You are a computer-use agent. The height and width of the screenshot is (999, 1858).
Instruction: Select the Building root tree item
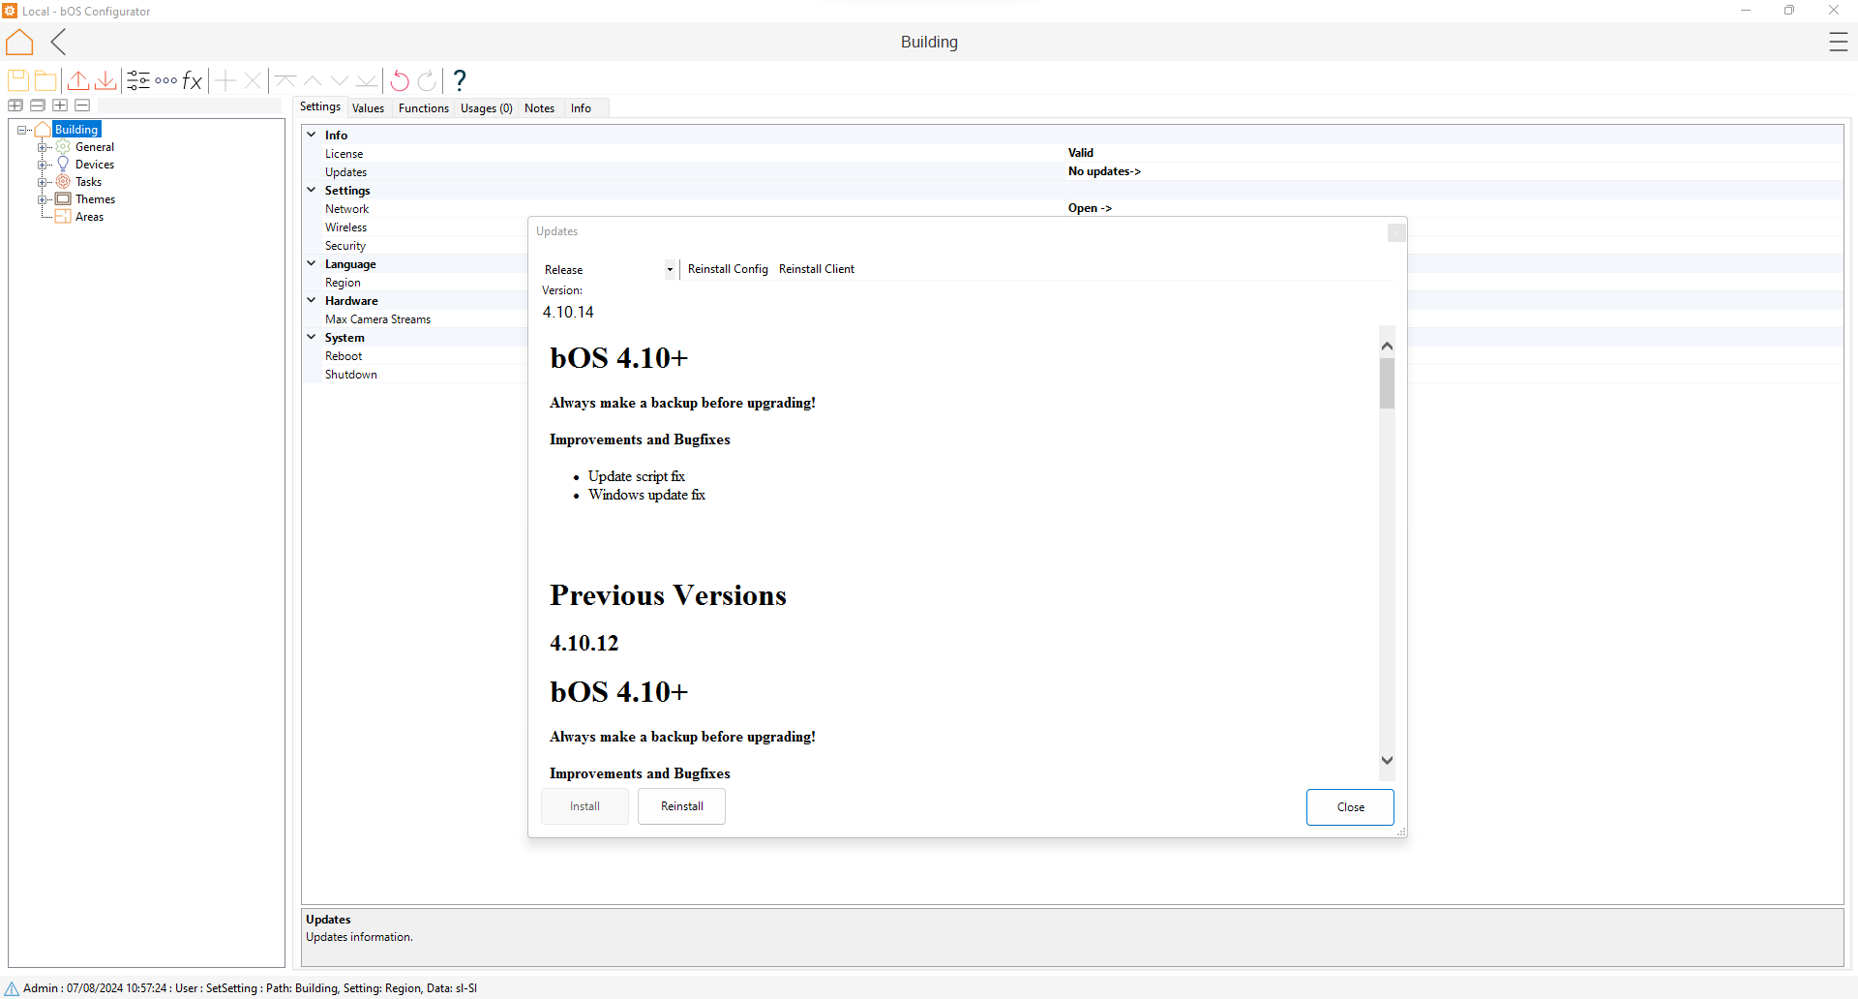pos(76,130)
